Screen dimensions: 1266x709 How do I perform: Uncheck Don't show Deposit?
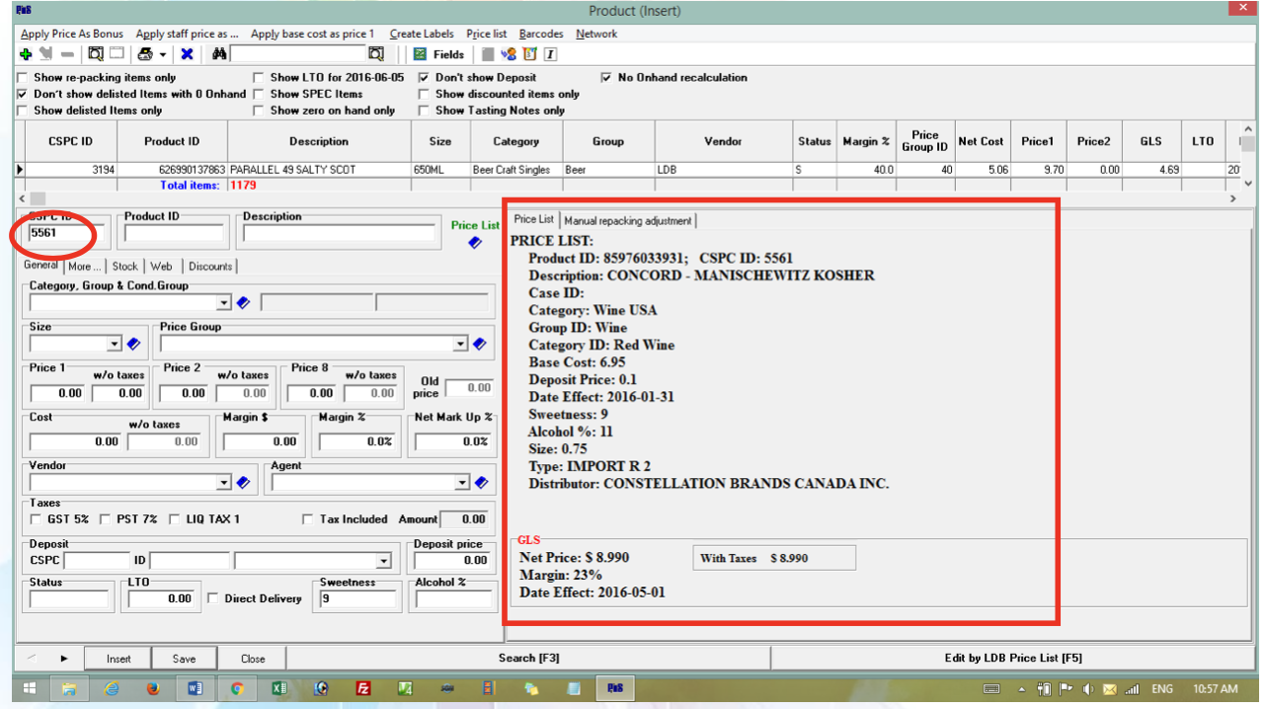coord(425,77)
